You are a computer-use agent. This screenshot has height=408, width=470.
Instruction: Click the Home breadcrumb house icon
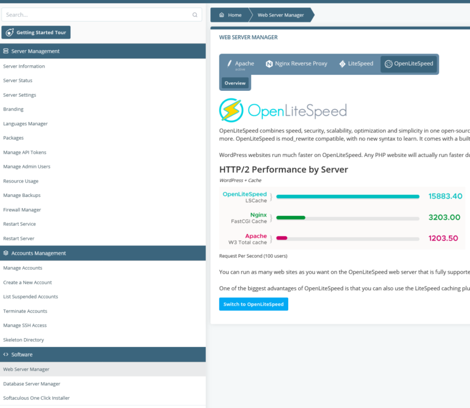(x=222, y=15)
